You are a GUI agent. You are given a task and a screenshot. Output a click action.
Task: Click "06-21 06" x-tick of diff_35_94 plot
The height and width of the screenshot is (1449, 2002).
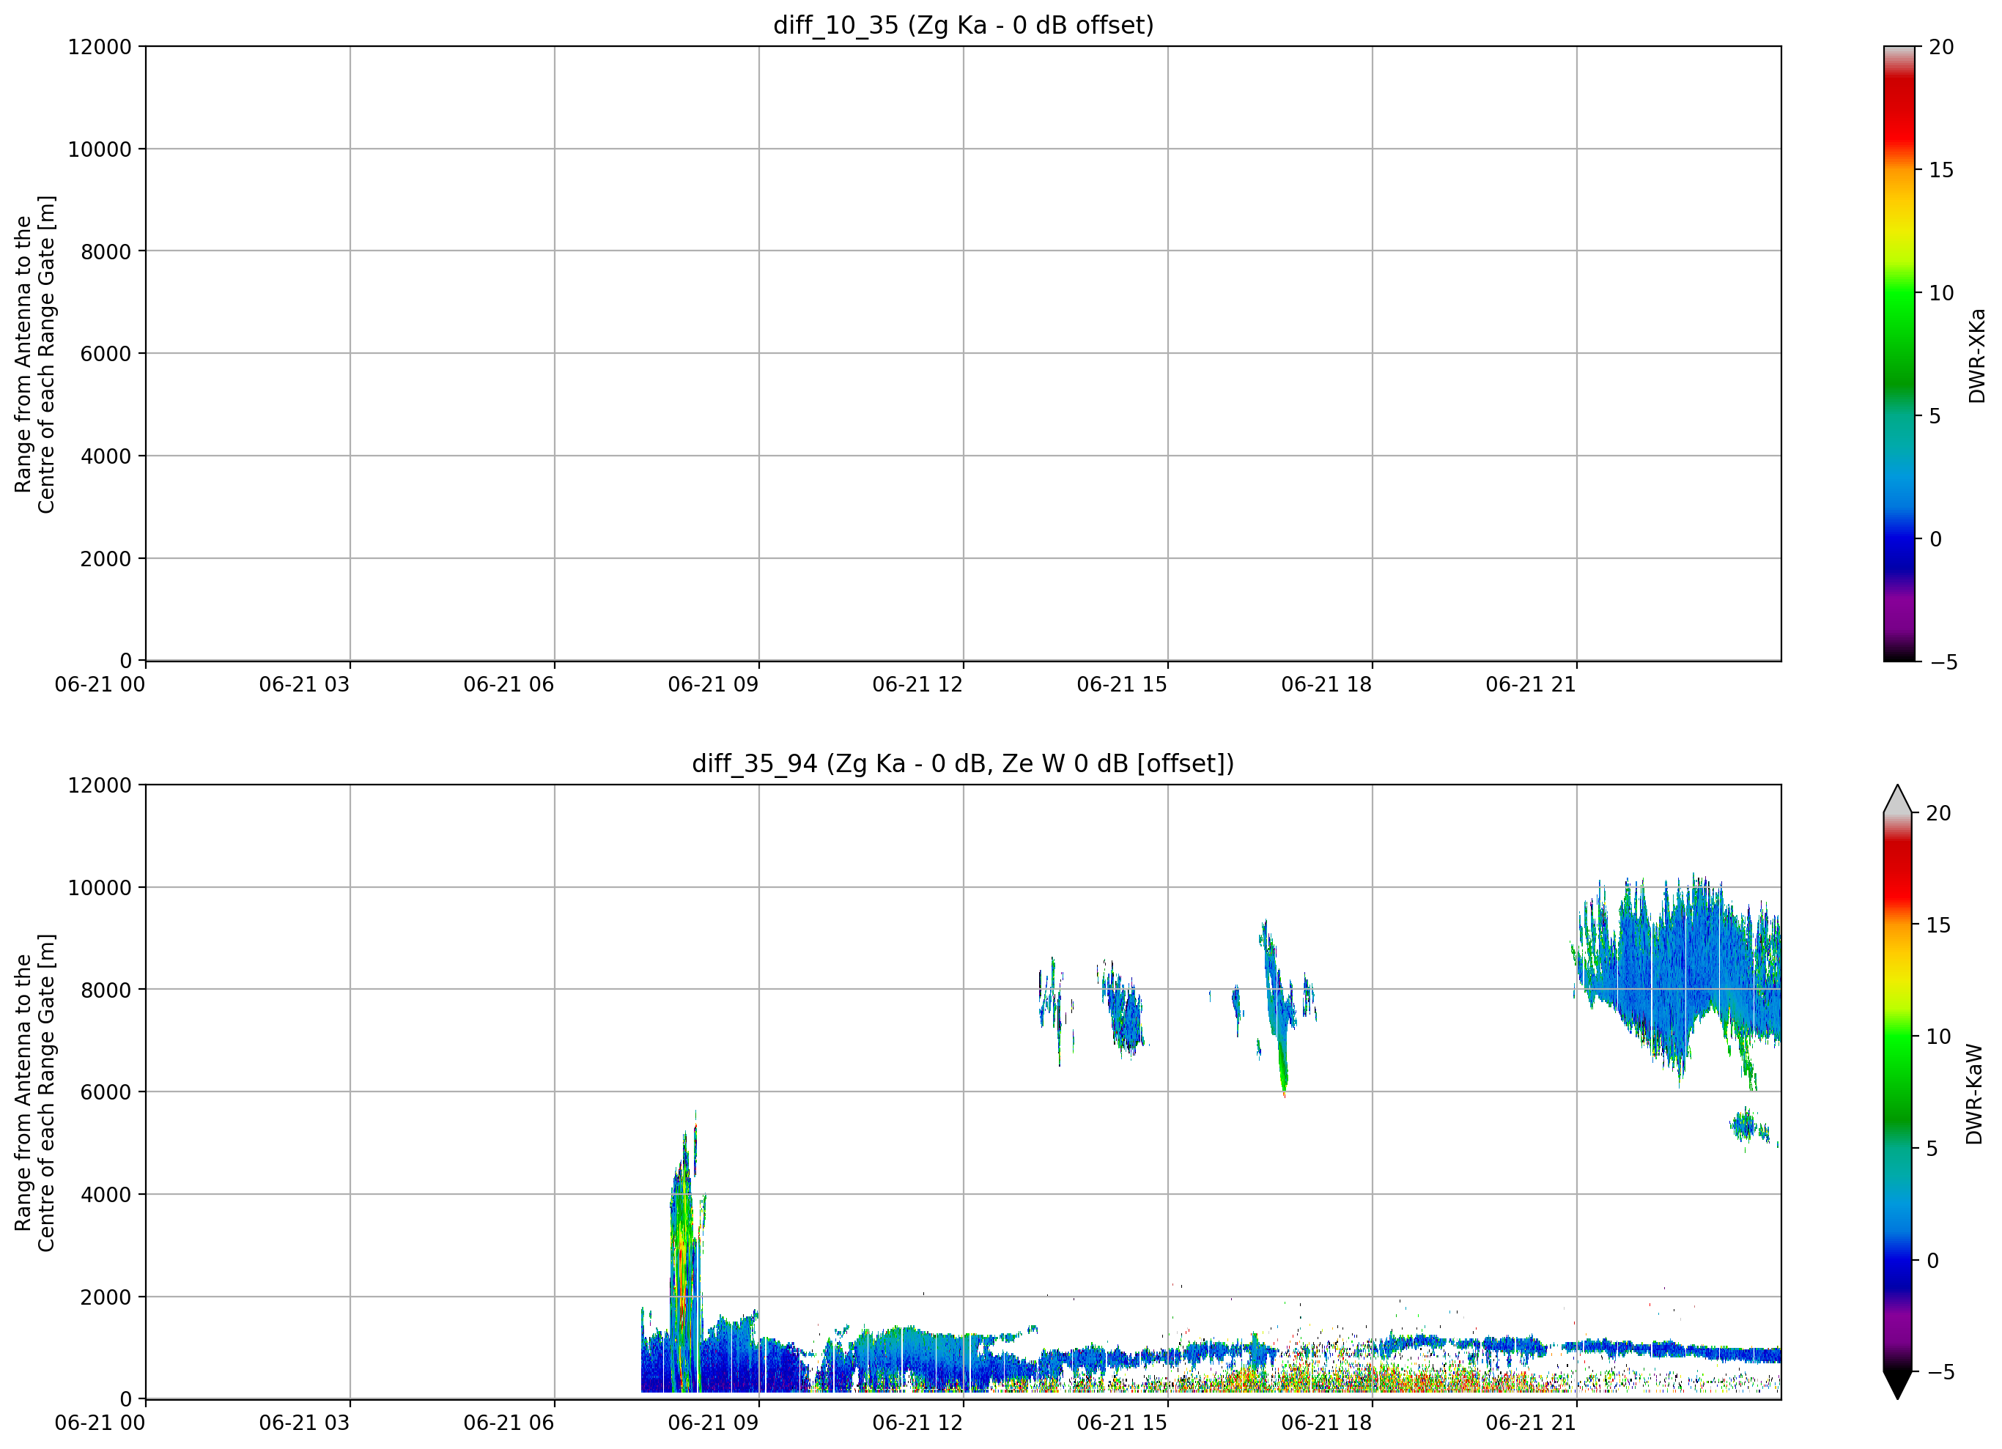(x=509, y=1423)
